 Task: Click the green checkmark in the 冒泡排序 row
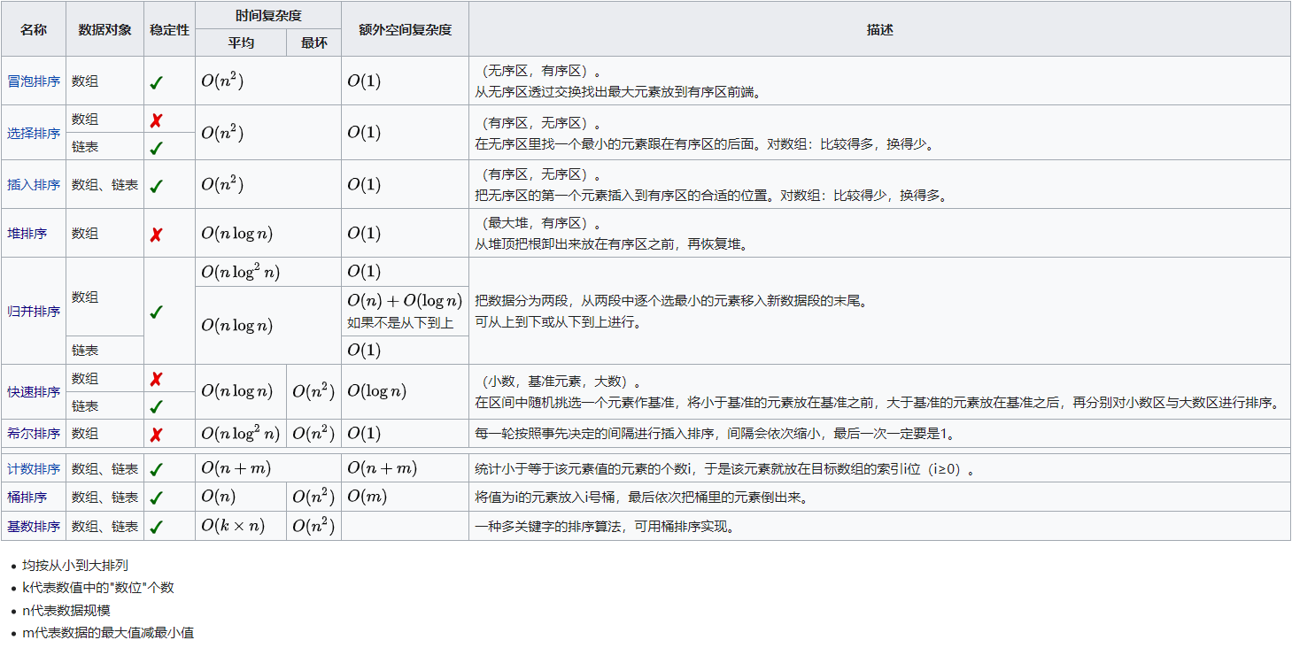(x=156, y=81)
